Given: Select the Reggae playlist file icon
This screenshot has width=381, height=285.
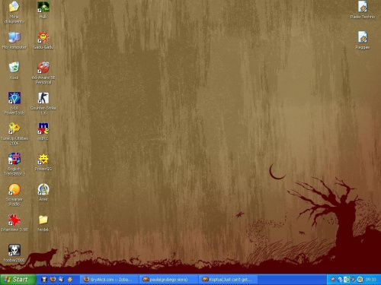Looking at the screenshot, I should [363, 37].
